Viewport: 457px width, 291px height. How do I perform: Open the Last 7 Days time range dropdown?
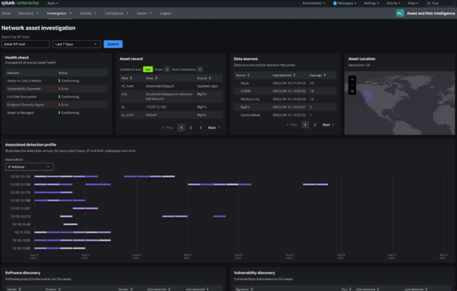[77, 44]
